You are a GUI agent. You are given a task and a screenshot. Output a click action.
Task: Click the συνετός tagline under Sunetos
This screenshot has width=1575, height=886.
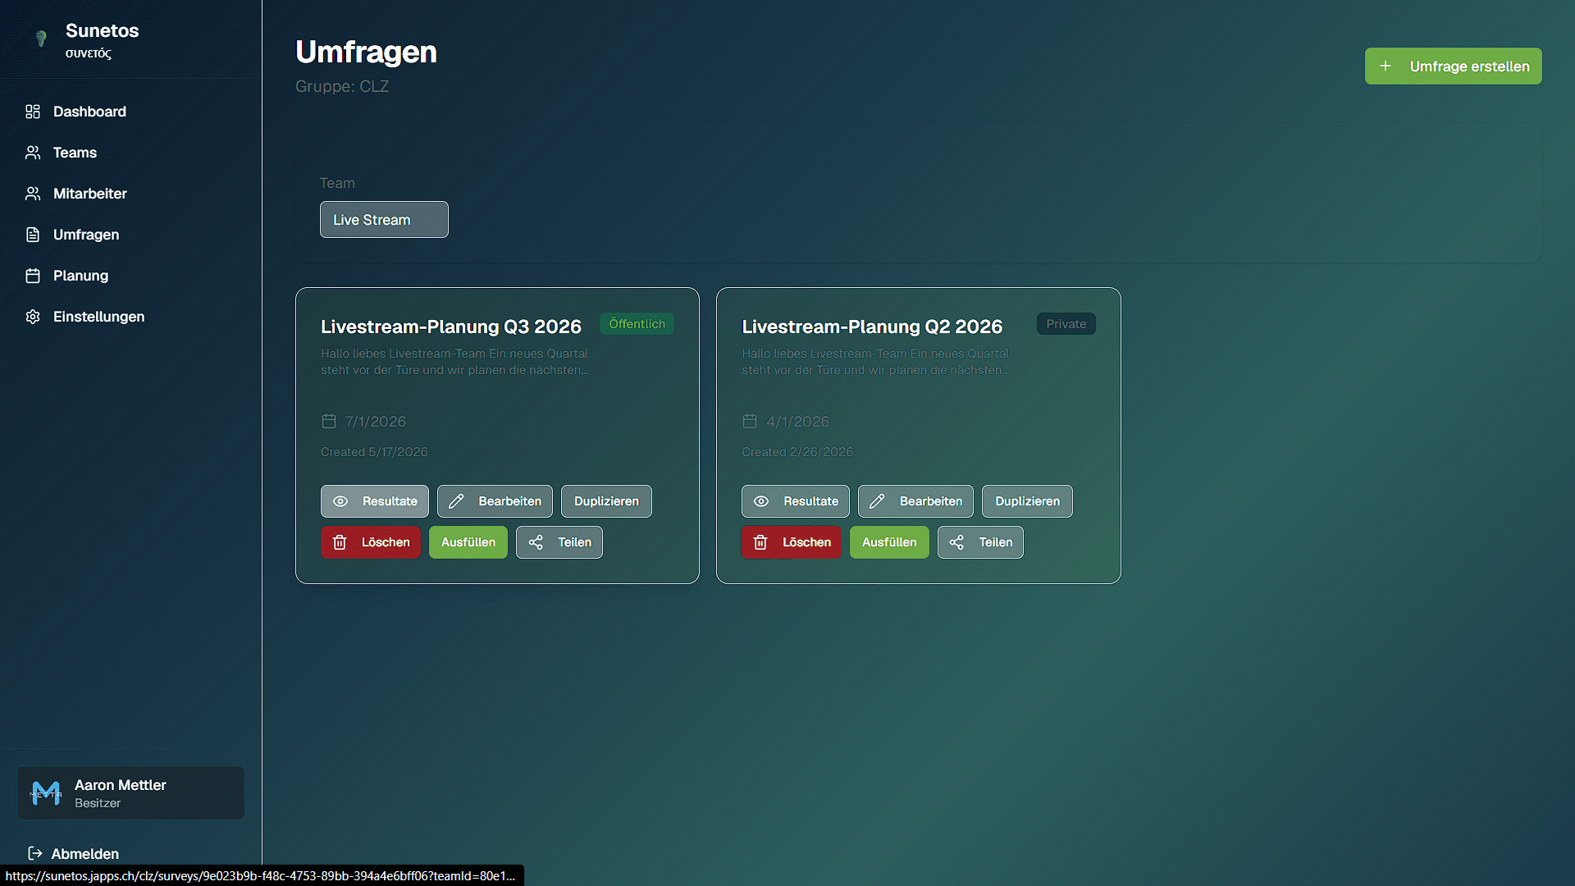[89, 53]
